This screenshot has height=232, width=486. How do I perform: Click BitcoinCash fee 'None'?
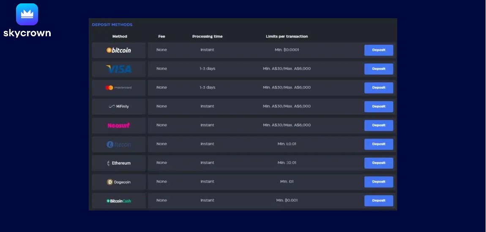coord(161,200)
